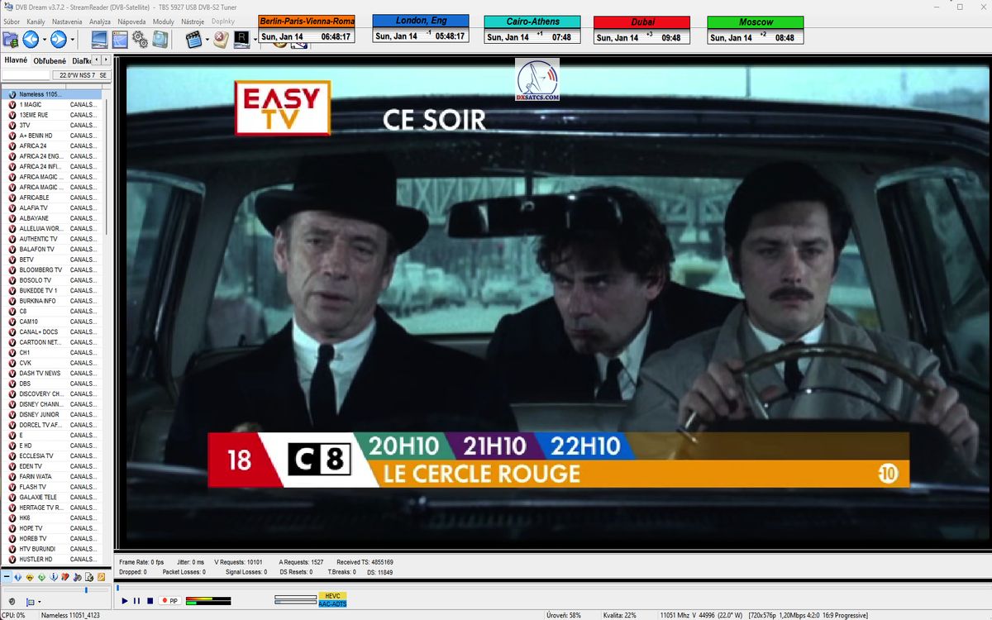This screenshot has height=620, width=992.
Task: Go to previous channel with blue back arrow
Action: 31,39
